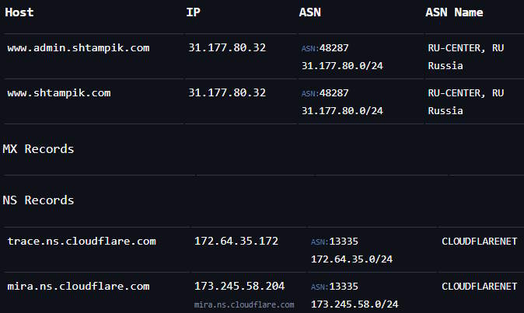Click the IP column header
This screenshot has height=313, width=524.
coord(193,12)
